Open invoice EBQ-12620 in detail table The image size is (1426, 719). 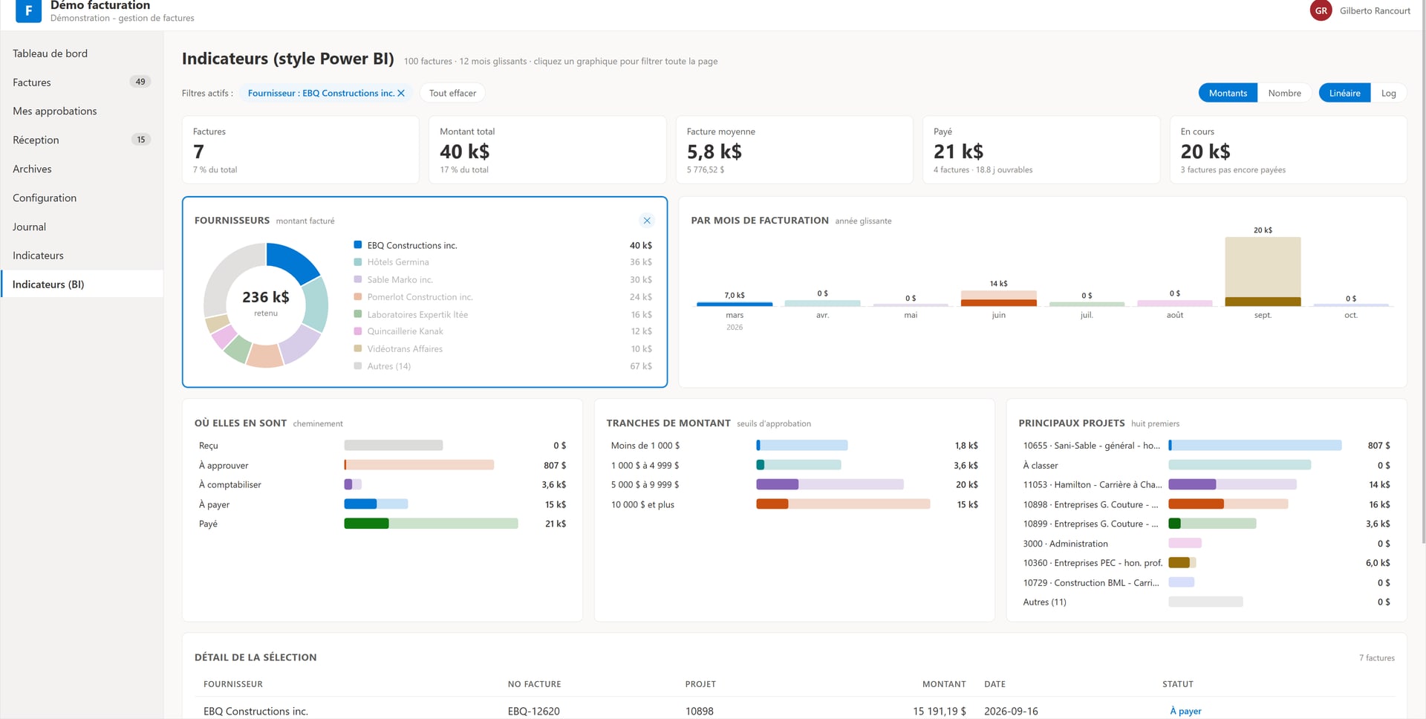(x=533, y=711)
